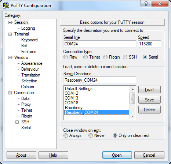
Task: Click the Cancel button
Action: (x=149, y=155)
